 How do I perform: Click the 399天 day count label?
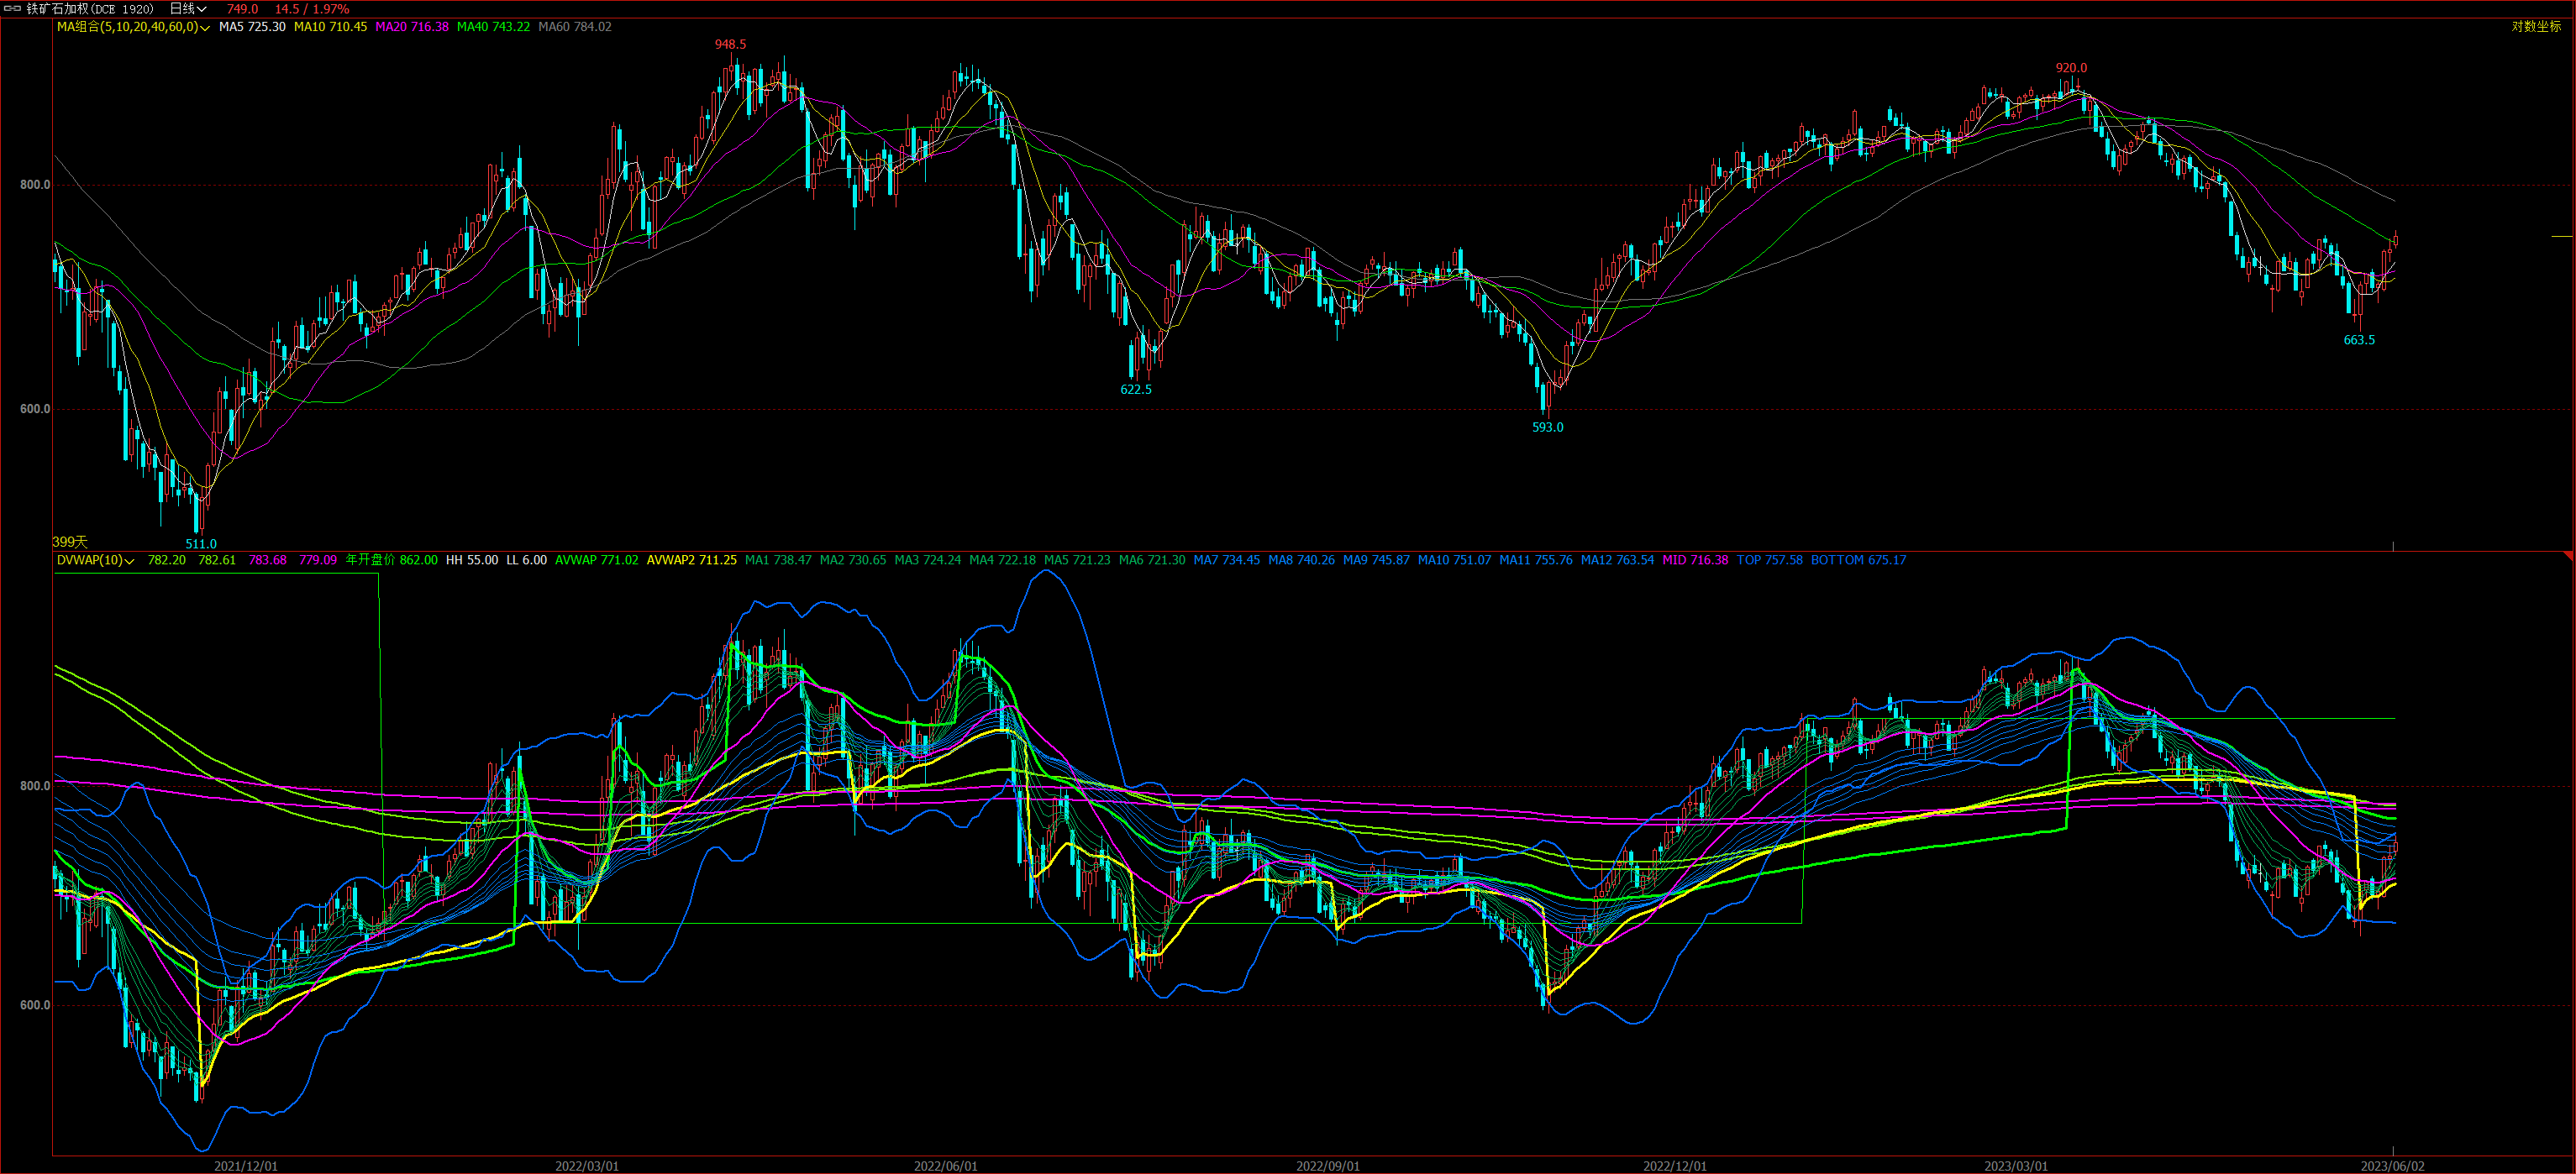click(70, 542)
